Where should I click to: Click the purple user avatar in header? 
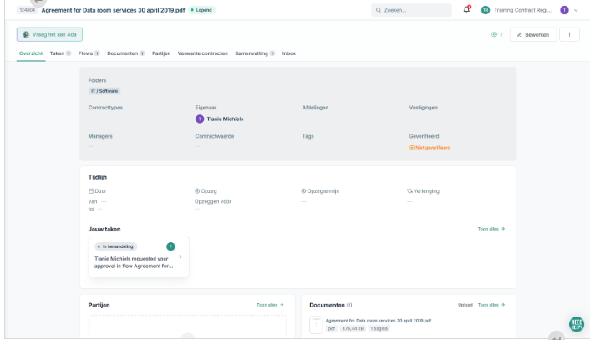(x=564, y=10)
